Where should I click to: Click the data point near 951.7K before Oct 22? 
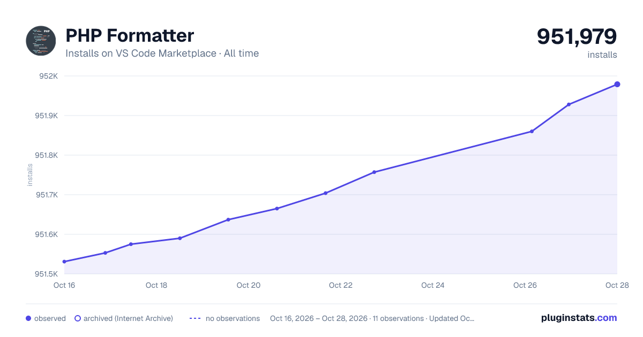tap(325, 193)
